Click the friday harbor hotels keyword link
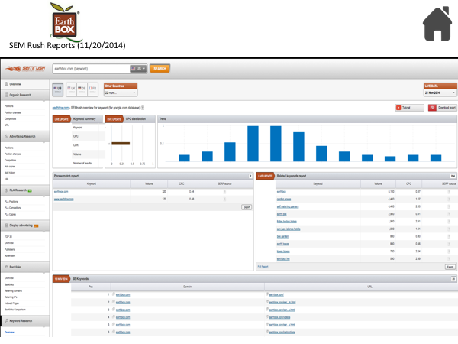458x344 pixels. point(287,222)
